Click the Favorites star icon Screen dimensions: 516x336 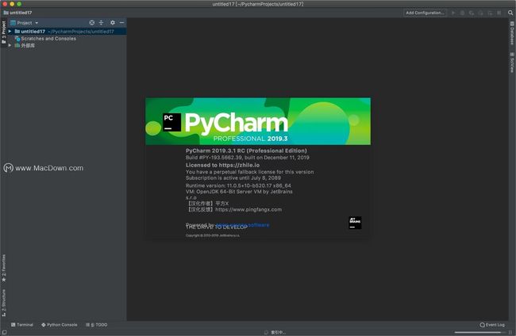click(4, 280)
